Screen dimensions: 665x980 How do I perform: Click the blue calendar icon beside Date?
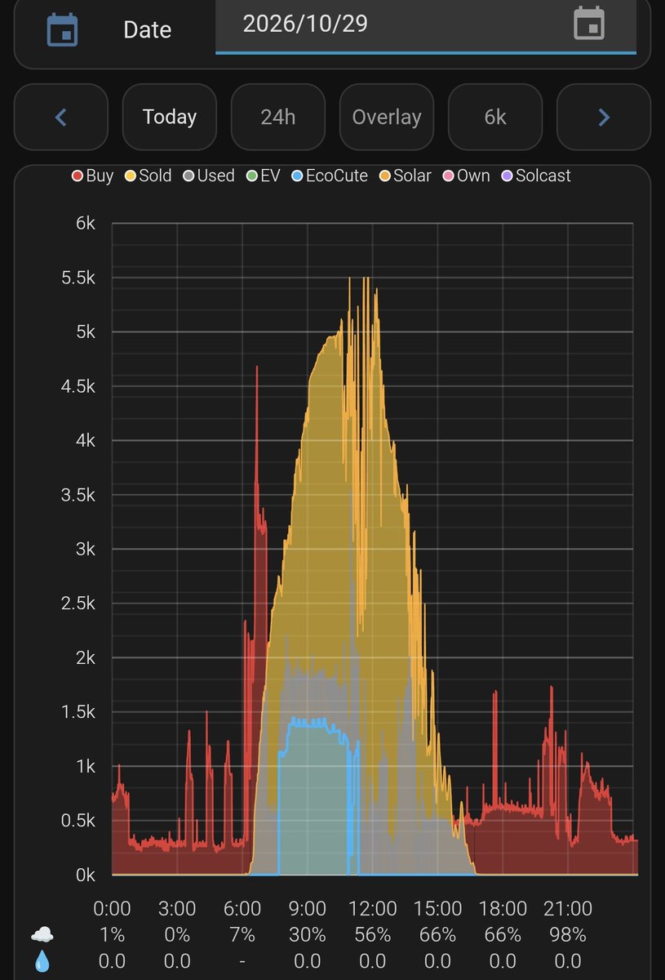pyautogui.click(x=61, y=29)
